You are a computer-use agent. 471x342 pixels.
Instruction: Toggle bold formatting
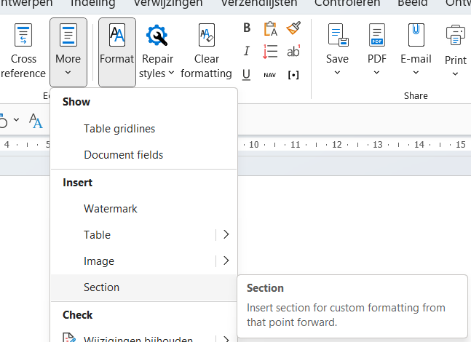click(x=247, y=28)
